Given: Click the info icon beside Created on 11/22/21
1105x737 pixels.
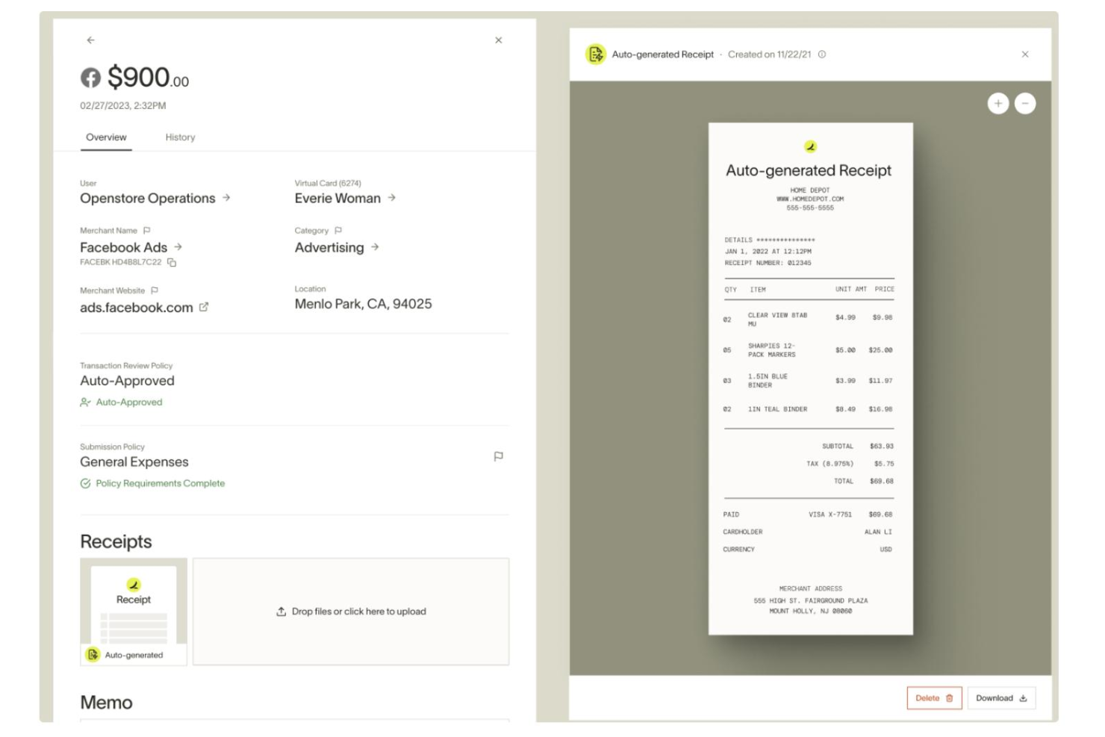Looking at the screenshot, I should click(822, 55).
